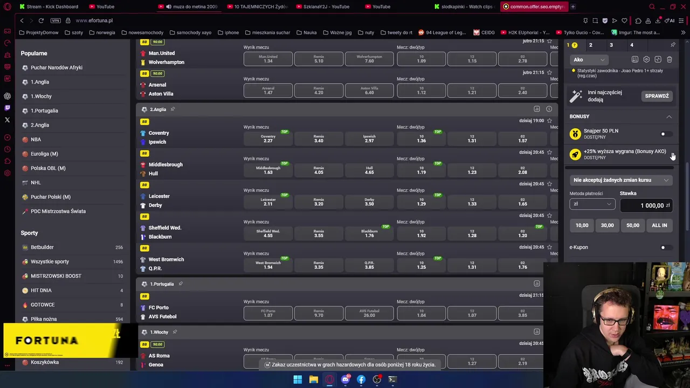This screenshot has width=690, height=388.
Task: Select Man.United win odds 1.34
Action: click(268, 59)
